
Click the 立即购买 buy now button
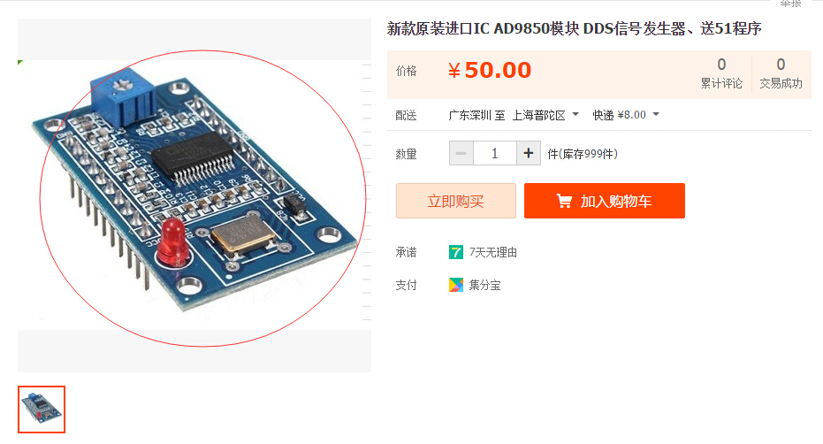(x=455, y=201)
